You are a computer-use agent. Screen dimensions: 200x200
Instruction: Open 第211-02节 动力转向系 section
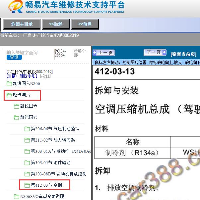[53, 140]
